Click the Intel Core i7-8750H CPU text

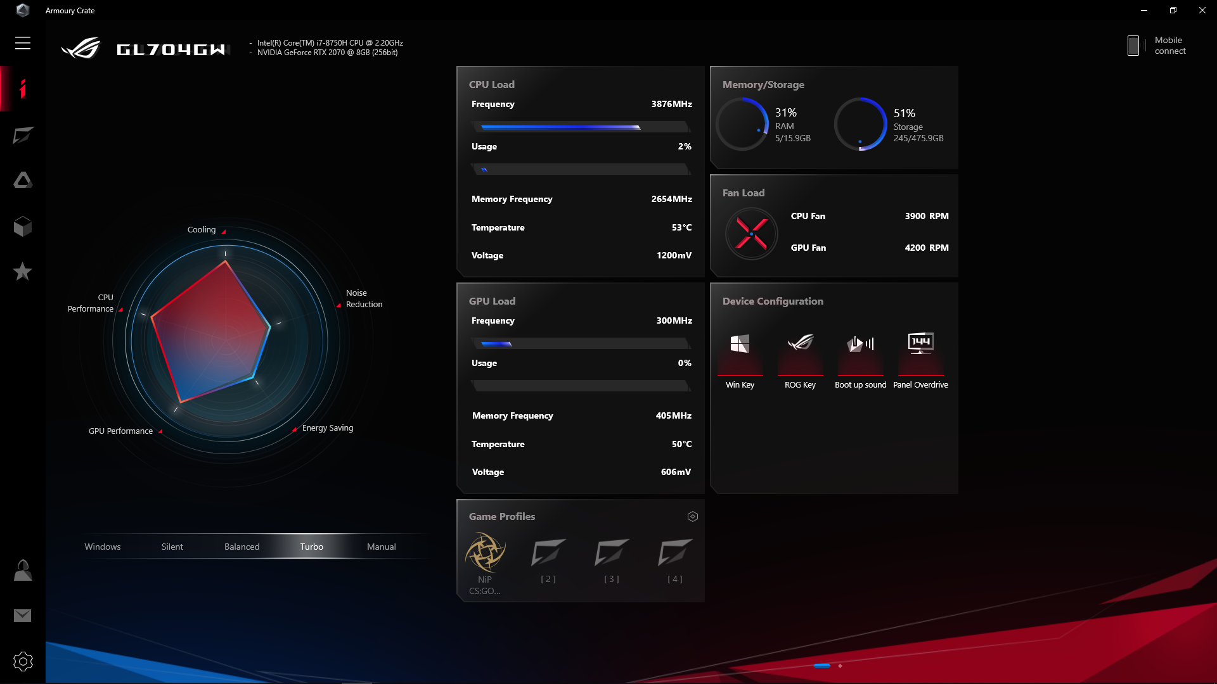pyautogui.click(x=330, y=43)
